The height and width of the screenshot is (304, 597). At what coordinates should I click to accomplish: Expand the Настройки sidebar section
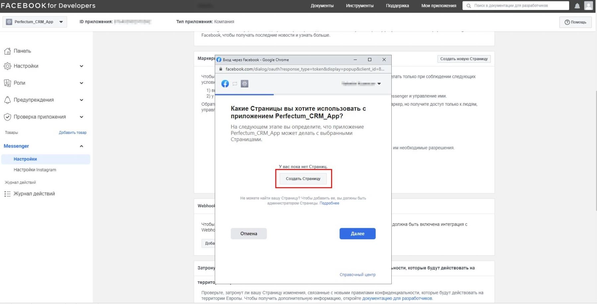81,66
